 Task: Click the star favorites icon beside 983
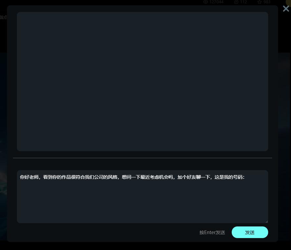(x=260, y=2)
